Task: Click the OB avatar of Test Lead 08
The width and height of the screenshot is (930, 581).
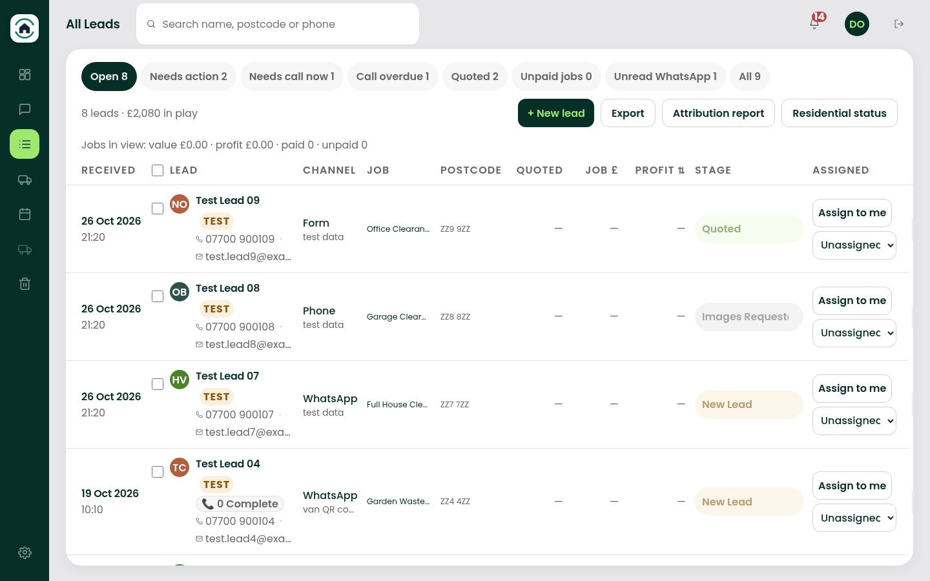Action: [x=180, y=292]
